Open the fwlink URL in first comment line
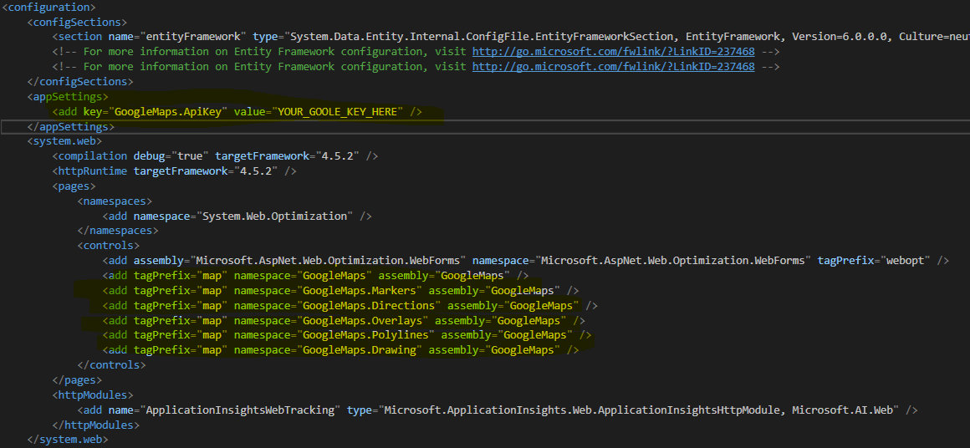This screenshot has width=970, height=448. 613,52
